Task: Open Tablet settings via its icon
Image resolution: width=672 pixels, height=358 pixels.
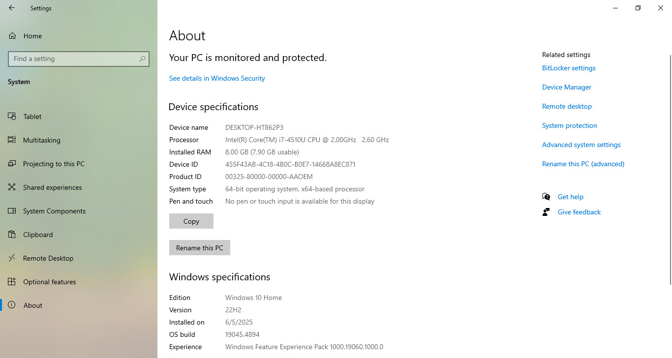Action: pyautogui.click(x=12, y=117)
